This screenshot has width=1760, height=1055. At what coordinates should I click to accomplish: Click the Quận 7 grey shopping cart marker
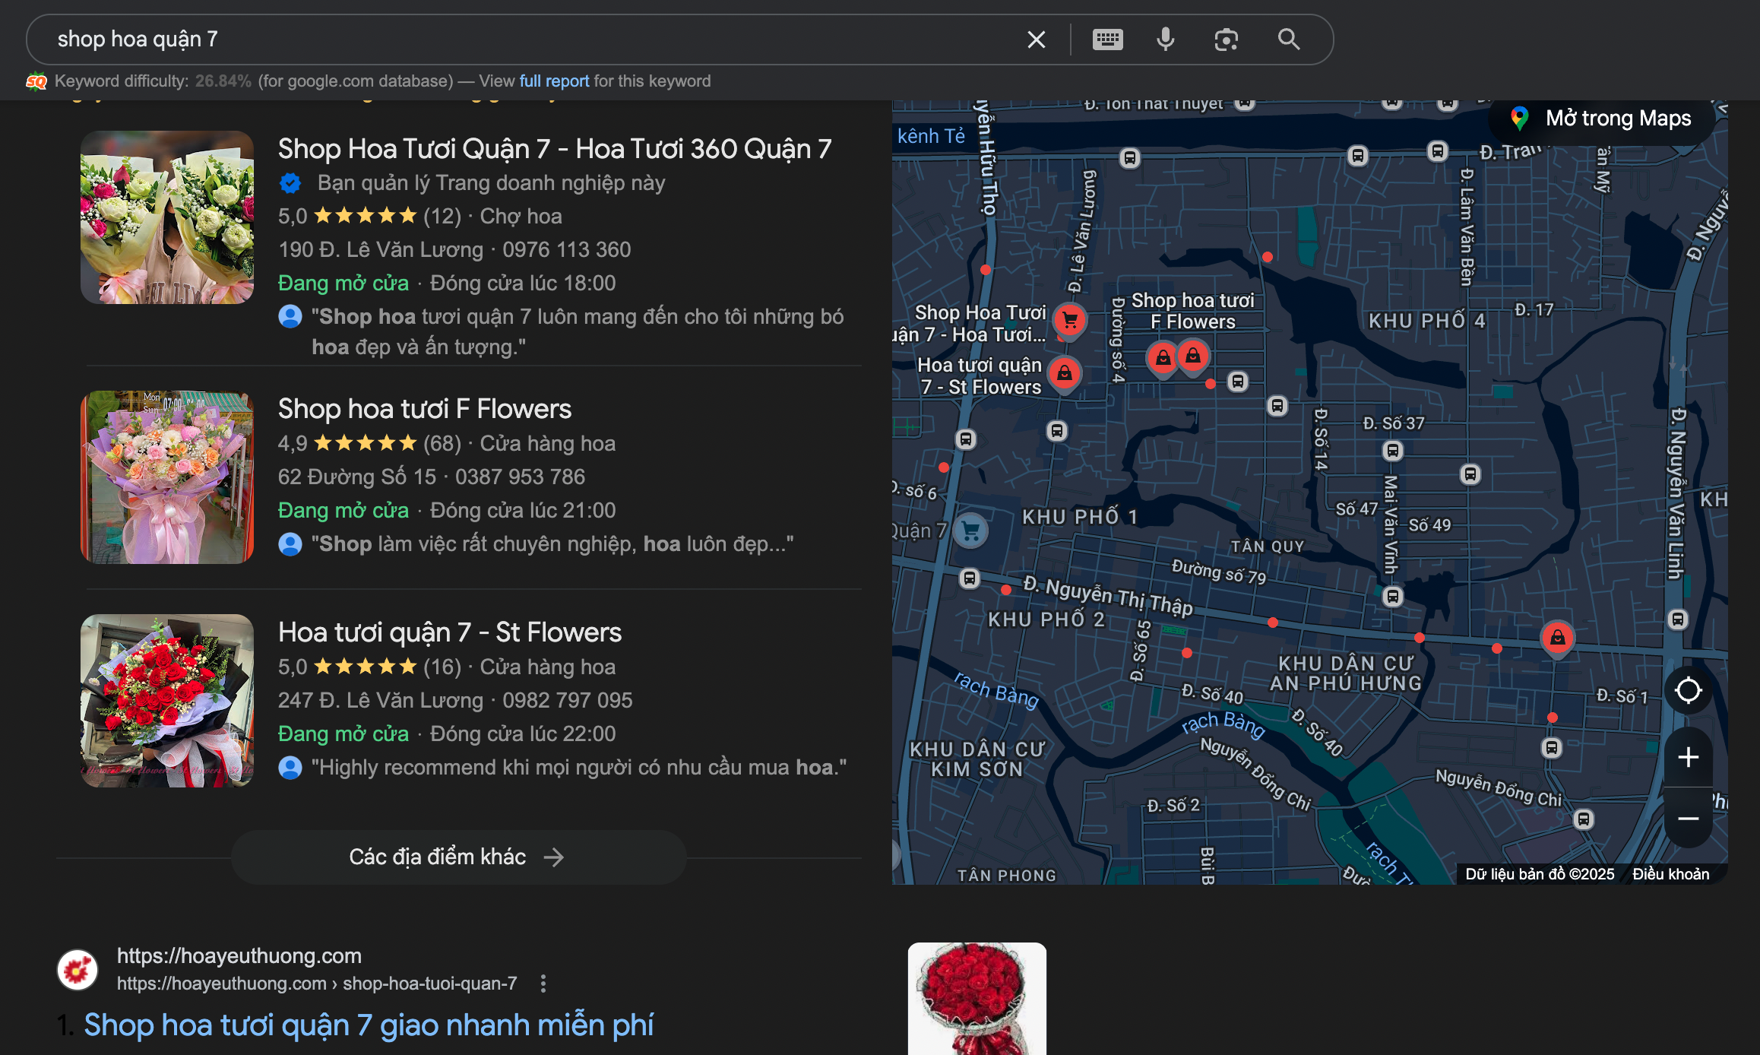pos(970,531)
